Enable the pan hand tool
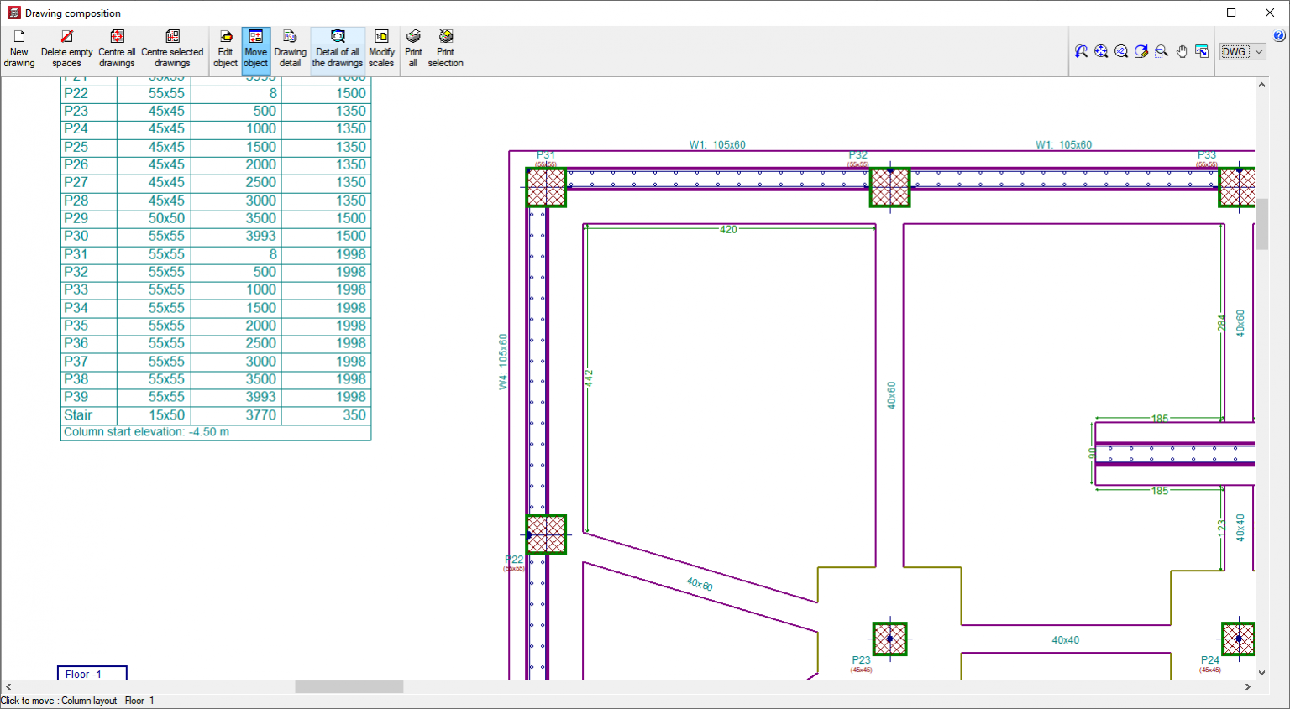Viewport: 1290px width, 709px height. 1182,52
